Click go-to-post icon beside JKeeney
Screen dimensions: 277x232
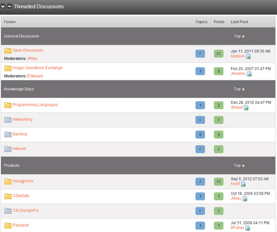pyautogui.click(x=249, y=74)
